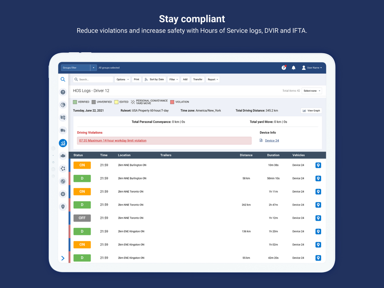
Task: Open the engine diagnostics sidebar icon
Action: point(63,156)
